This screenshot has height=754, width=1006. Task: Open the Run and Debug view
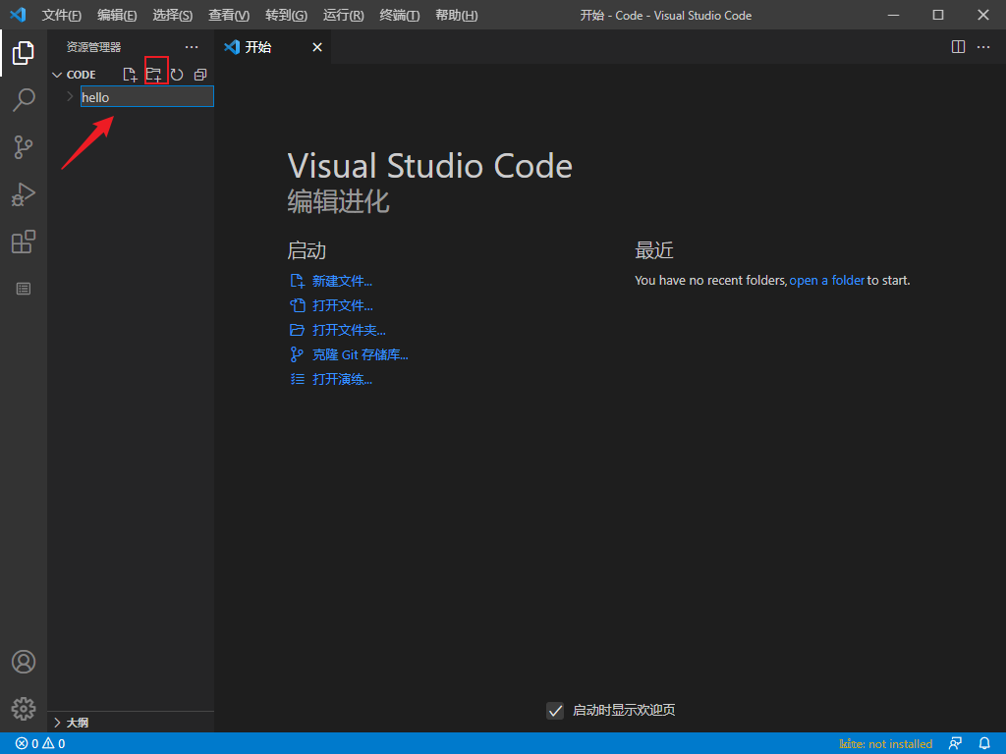pyautogui.click(x=24, y=194)
